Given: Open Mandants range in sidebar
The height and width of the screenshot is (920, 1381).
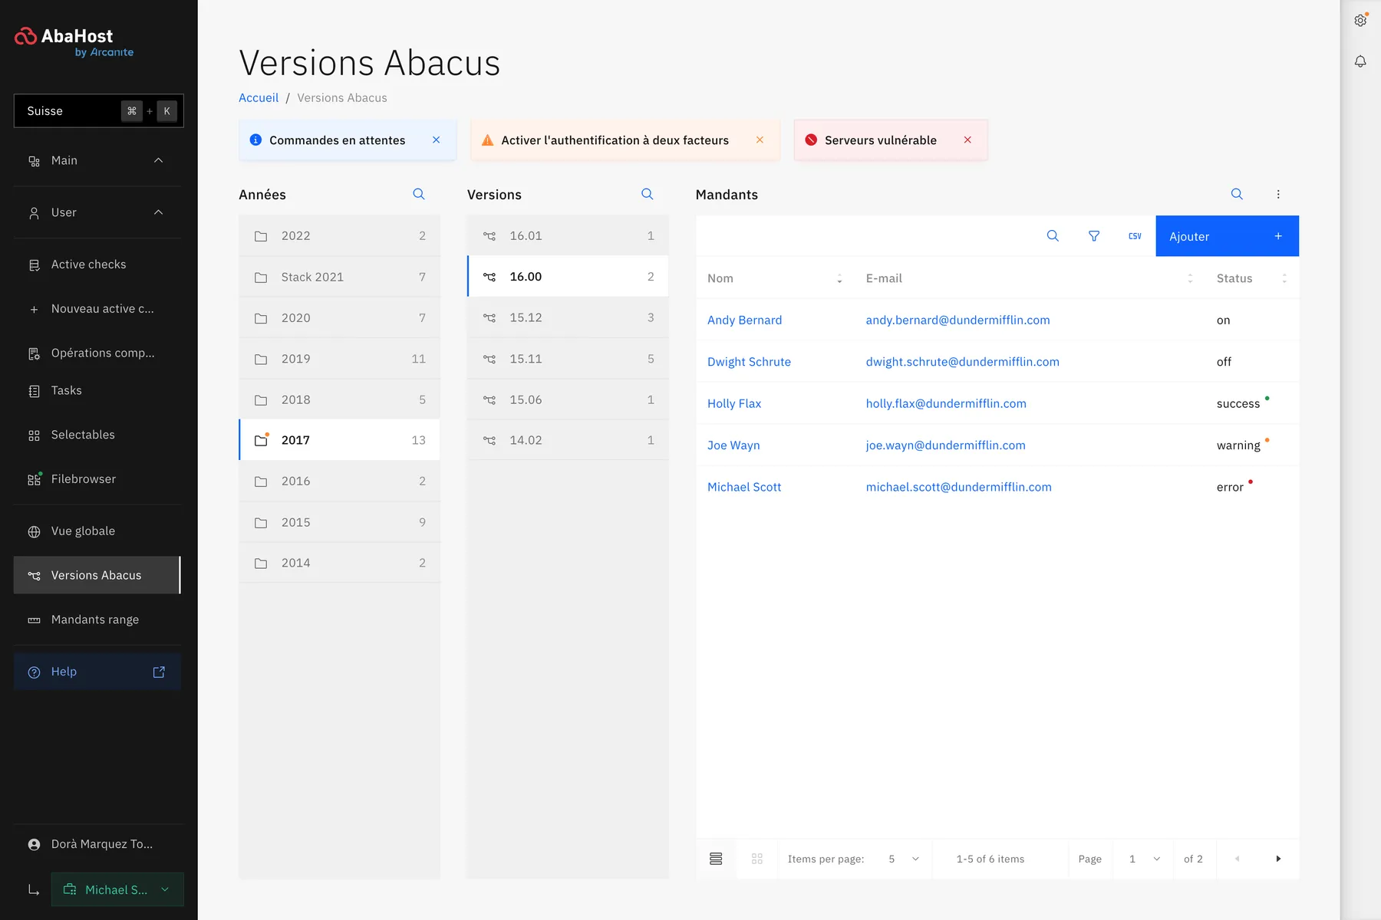Looking at the screenshot, I should point(97,619).
